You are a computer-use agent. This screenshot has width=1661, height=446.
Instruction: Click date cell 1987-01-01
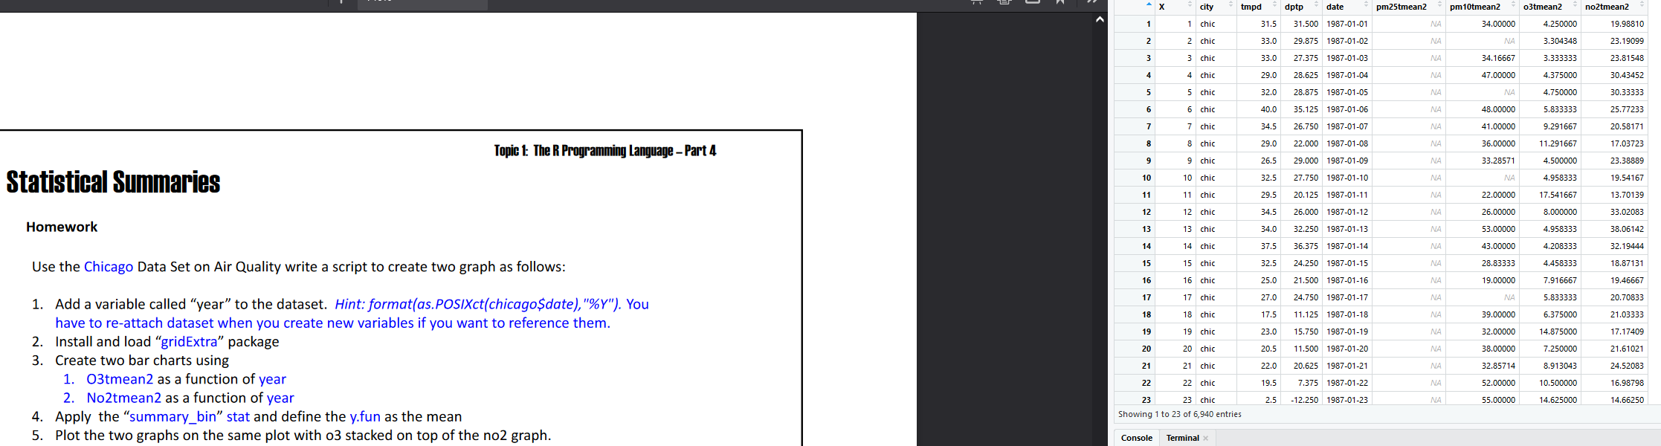(x=1347, y=24)
